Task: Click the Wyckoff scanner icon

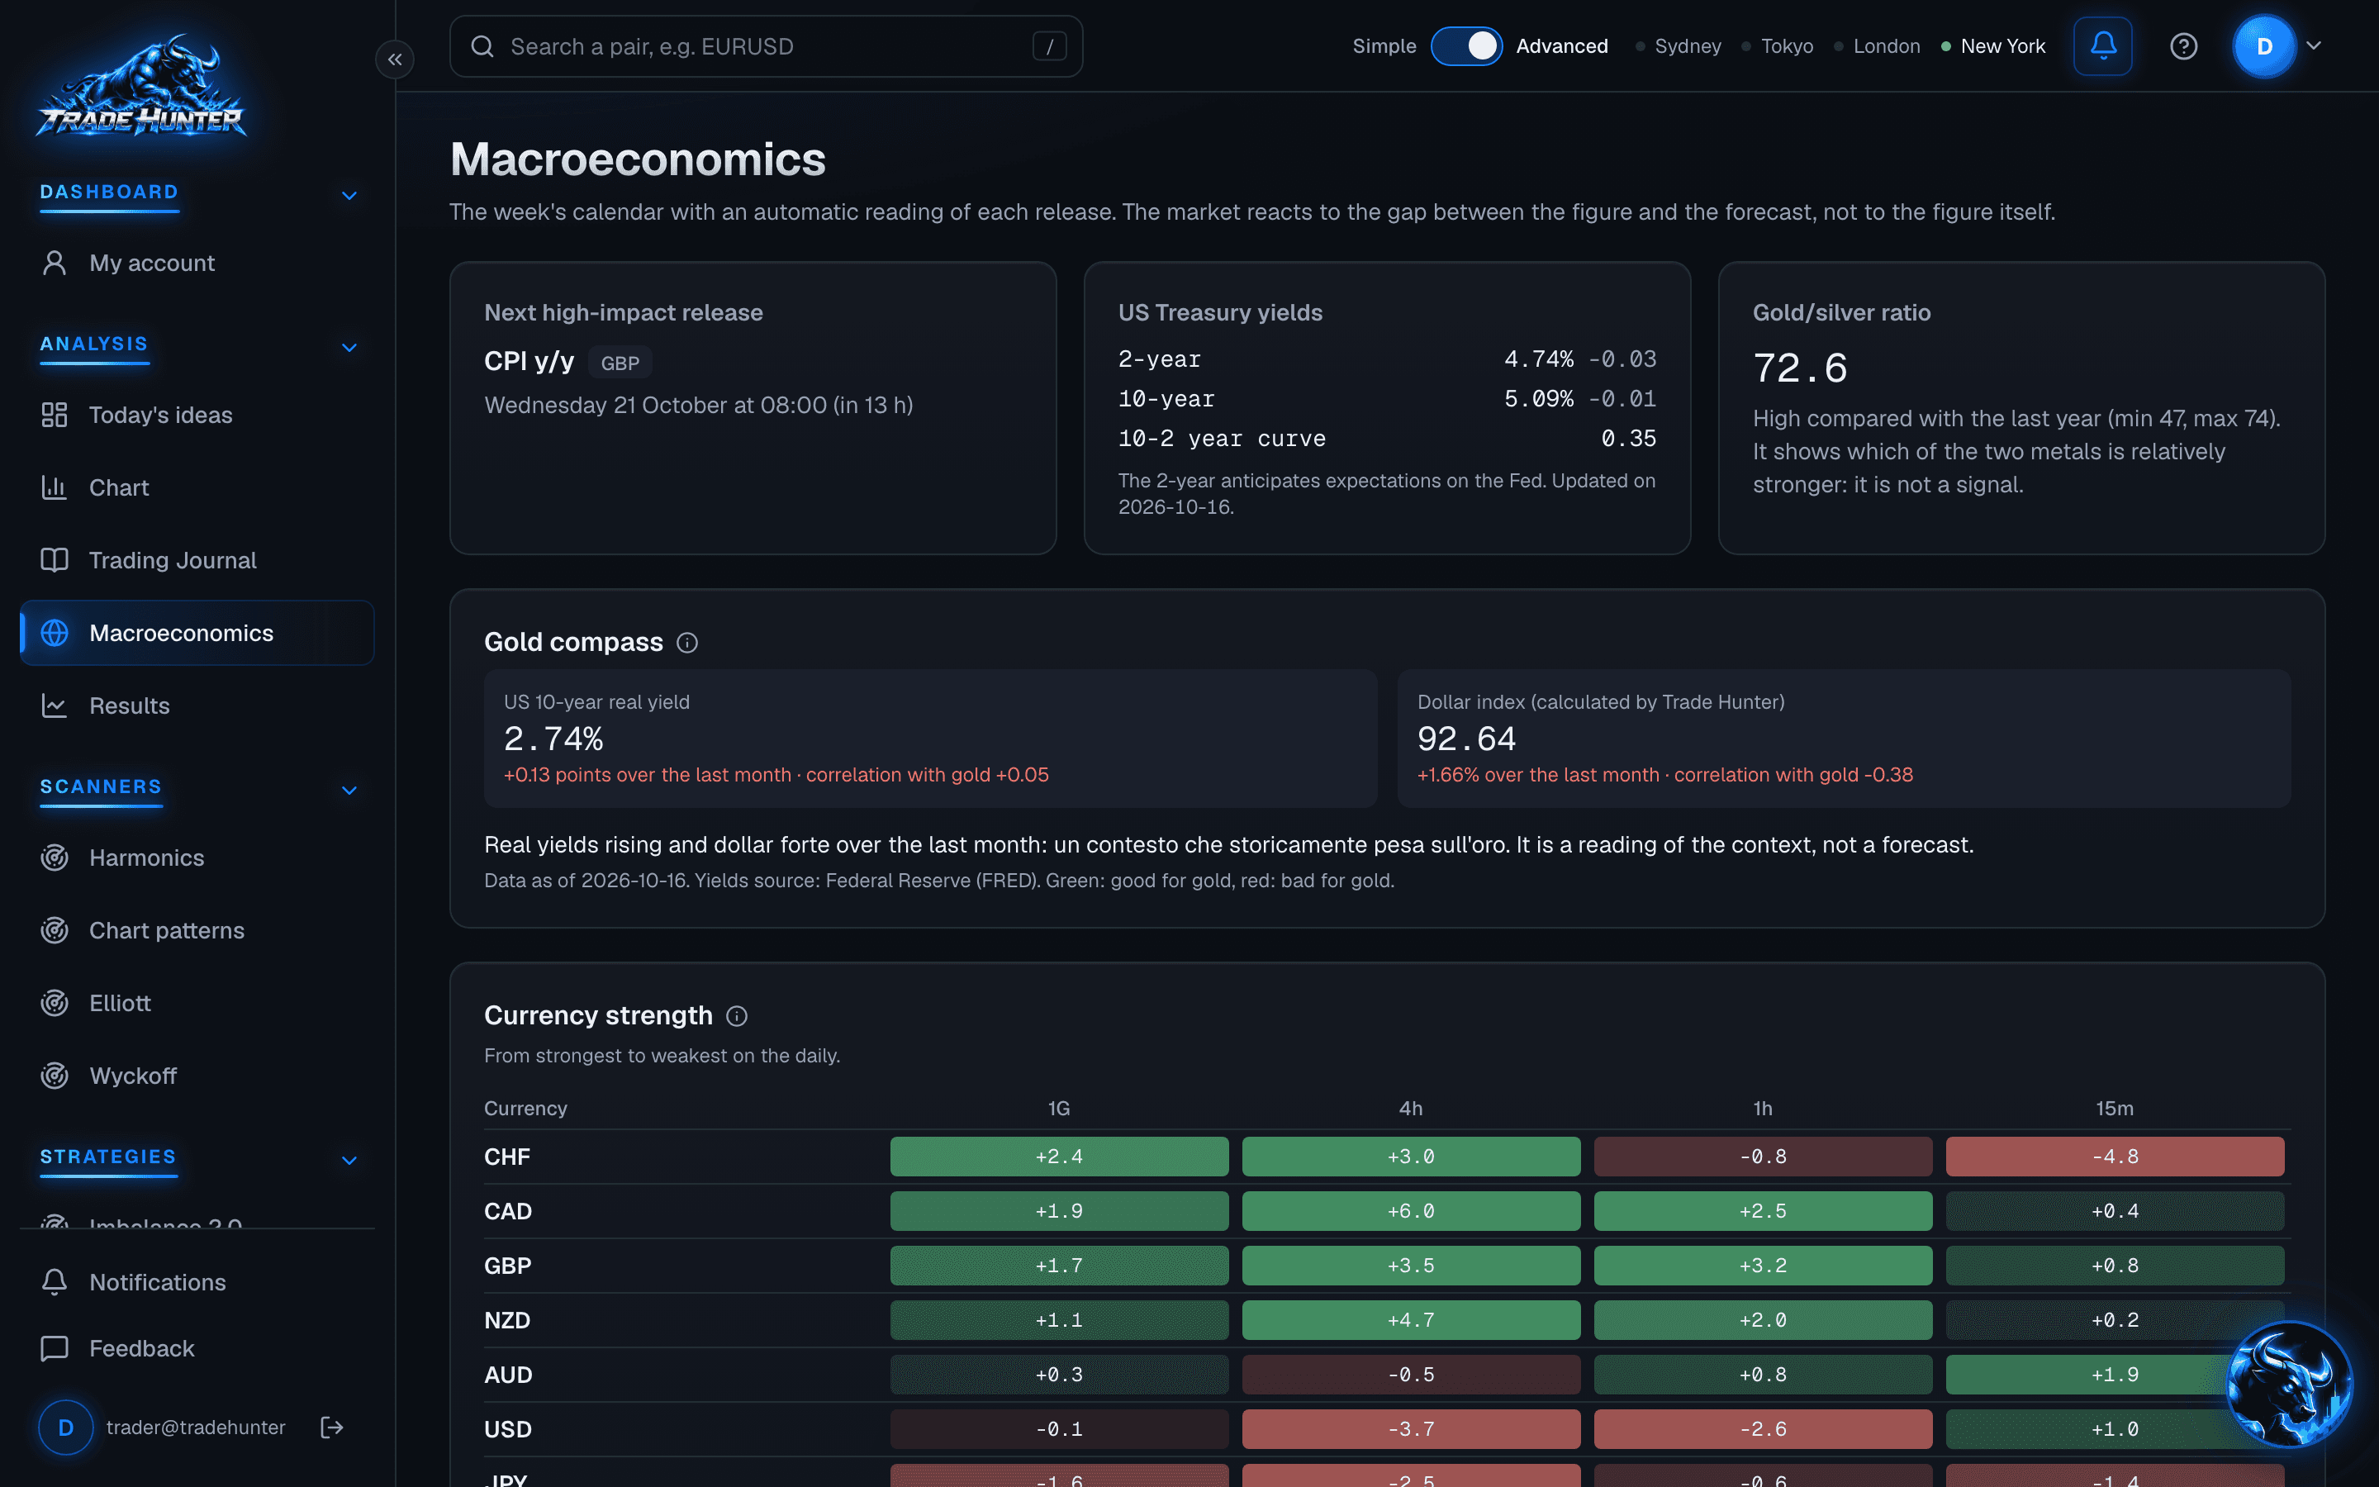Action: tap(54, 1076)
